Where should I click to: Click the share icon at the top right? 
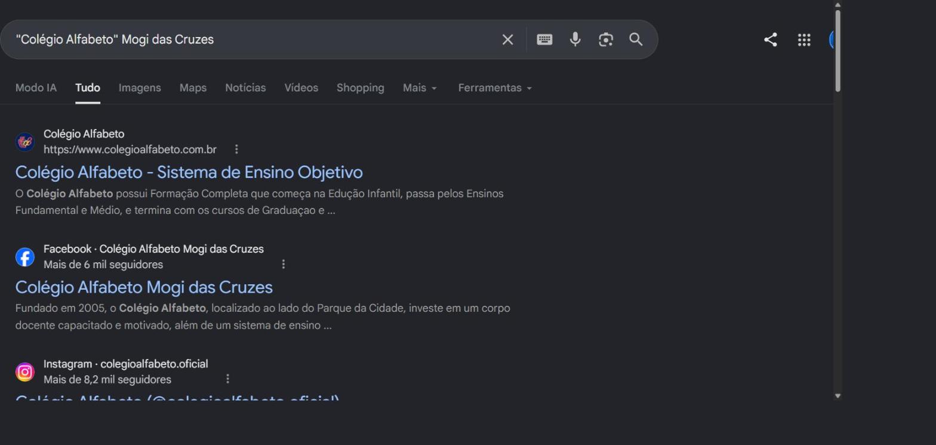tap(771, 39)
